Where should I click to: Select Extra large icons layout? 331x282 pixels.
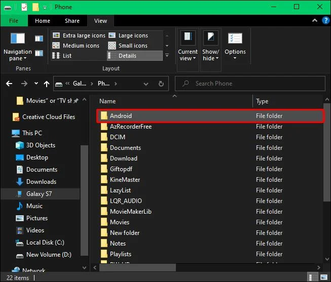pos(79,35)
